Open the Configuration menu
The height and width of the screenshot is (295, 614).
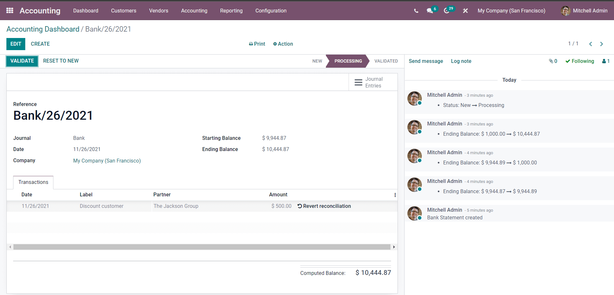point(271,11)
